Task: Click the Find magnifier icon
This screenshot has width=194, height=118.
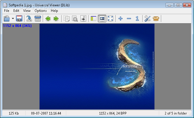Action: [75, 19]
